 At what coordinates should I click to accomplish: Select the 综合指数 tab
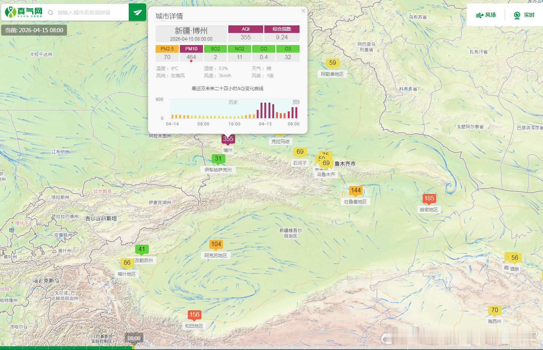282,29
